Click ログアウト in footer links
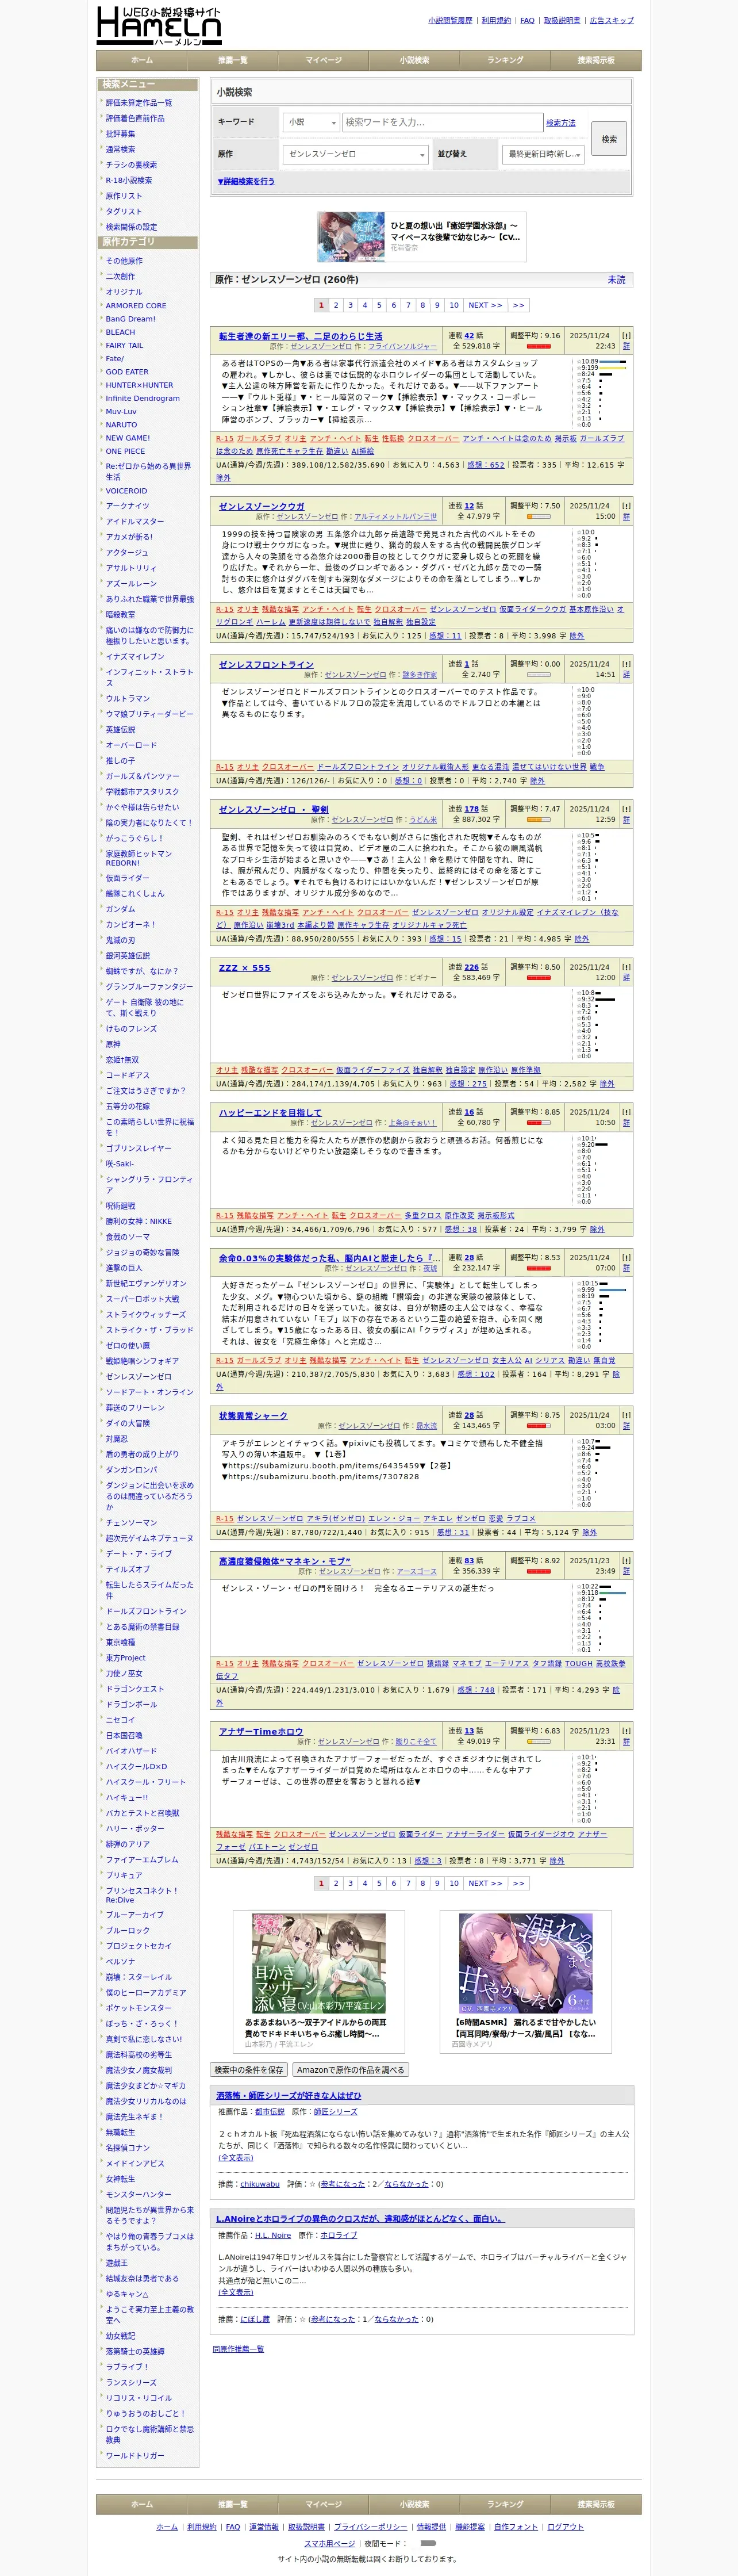Screen dimensions: 738x2576 565,2527
